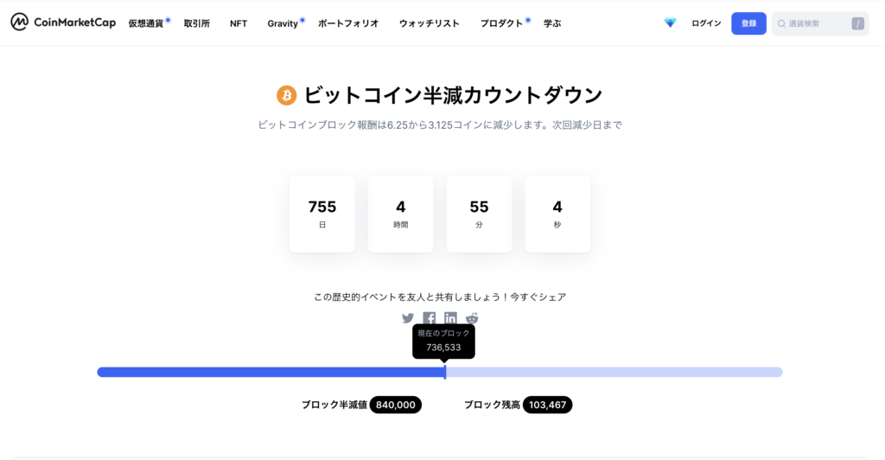Click the search magnifier icon
The image size is (885, 460).
[x=781, y=23]
